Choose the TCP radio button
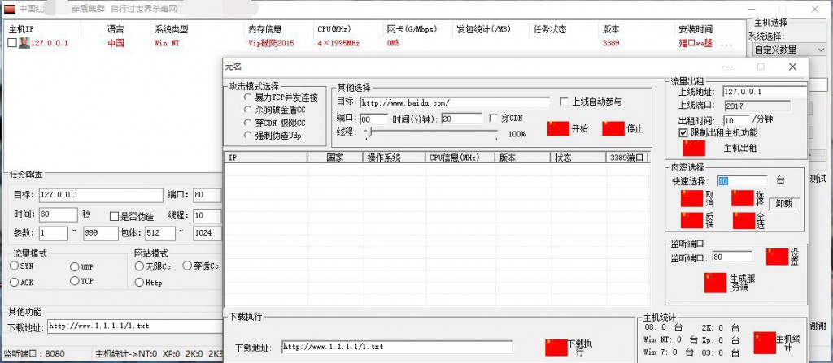The height and width of the screenshot is (363, 833). 74,281
